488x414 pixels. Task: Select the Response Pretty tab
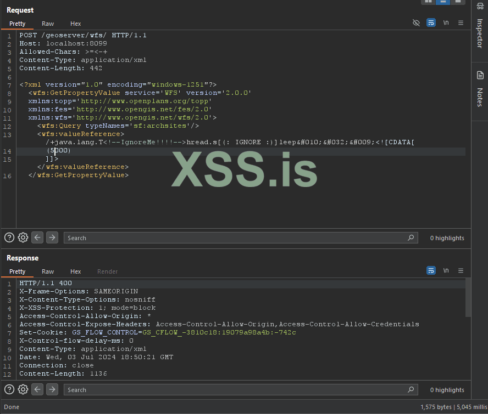point(18,271)
